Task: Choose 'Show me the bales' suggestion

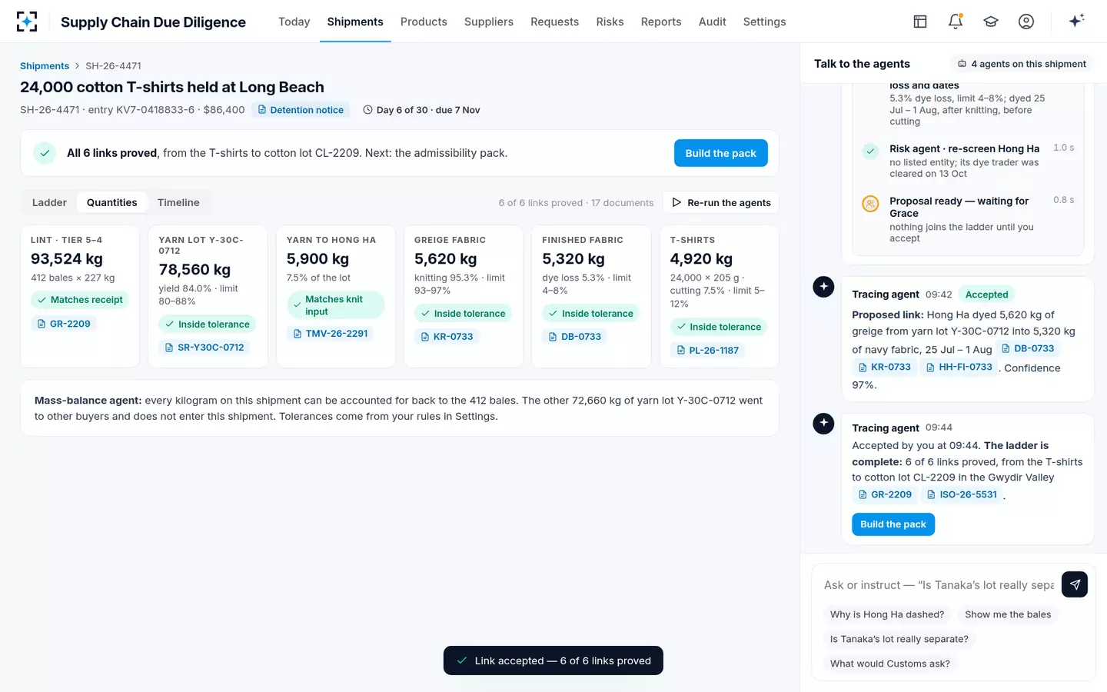Action: [1008, 614]
